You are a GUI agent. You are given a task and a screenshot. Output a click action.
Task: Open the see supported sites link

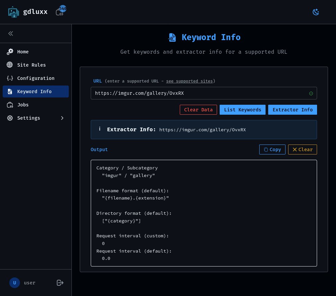(x=189, y=81)
